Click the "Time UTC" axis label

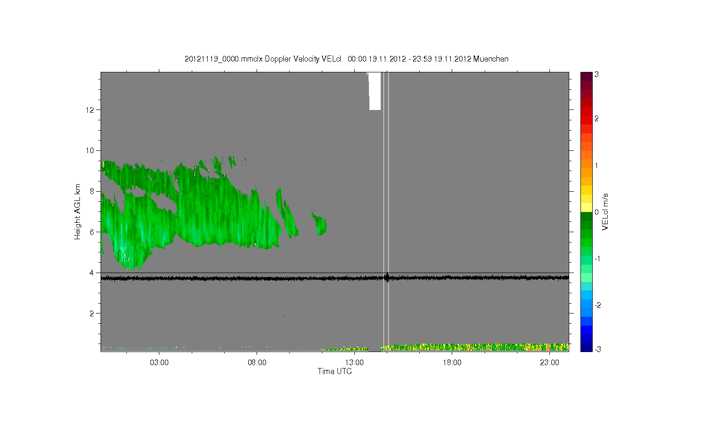pos(335,371)
